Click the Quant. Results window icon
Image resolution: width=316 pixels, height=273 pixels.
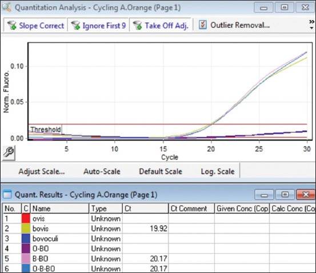pyautogui.click(x=7, y=194)
